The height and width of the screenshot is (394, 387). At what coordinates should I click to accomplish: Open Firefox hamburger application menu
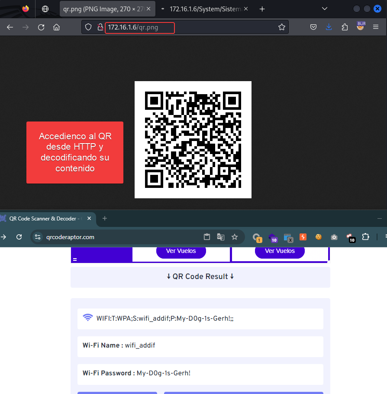coord(376,27)
